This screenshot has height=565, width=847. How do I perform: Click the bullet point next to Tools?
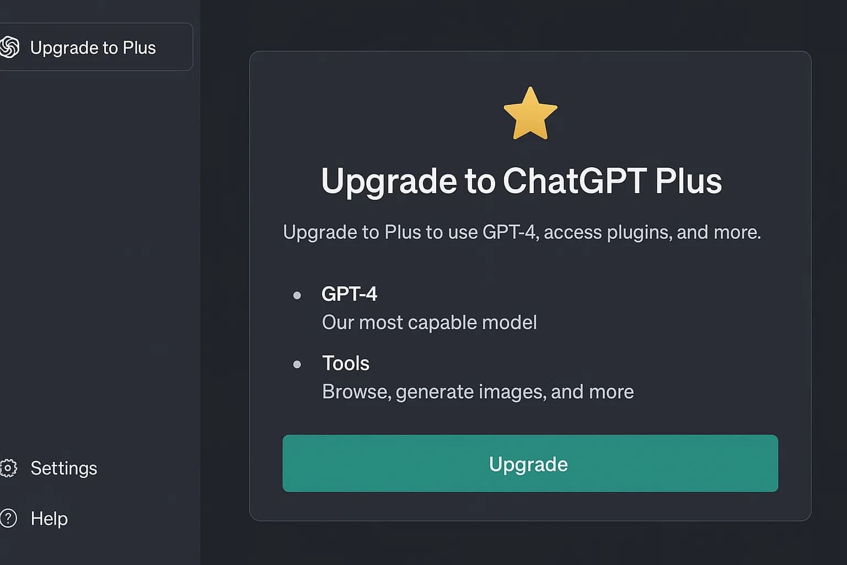[x=297, y=364]
